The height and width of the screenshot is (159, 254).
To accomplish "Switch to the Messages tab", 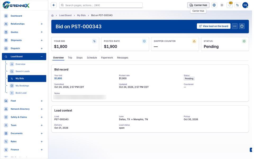I will (123, 58).
